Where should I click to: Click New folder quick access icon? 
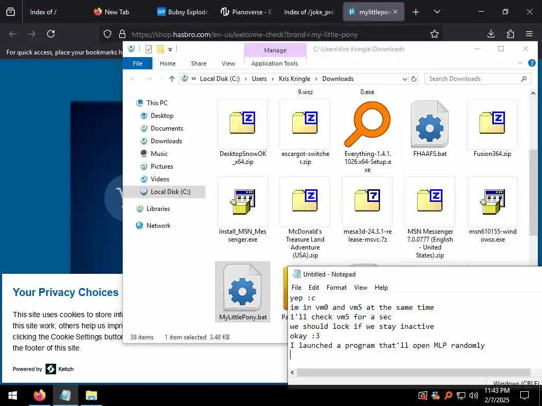160,49
